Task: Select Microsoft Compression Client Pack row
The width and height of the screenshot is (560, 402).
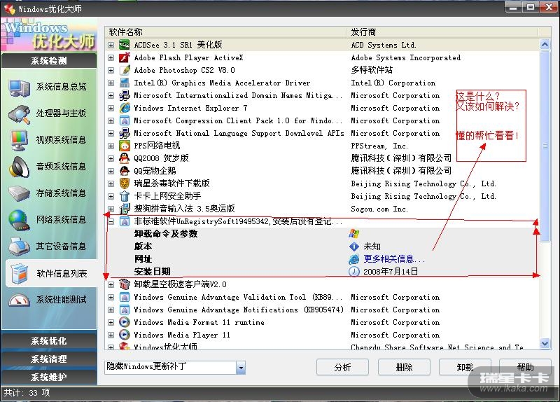Action: click(323, 120)
